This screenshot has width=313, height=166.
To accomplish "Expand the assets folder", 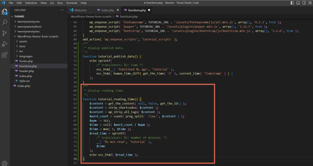I will coord(23,41).
